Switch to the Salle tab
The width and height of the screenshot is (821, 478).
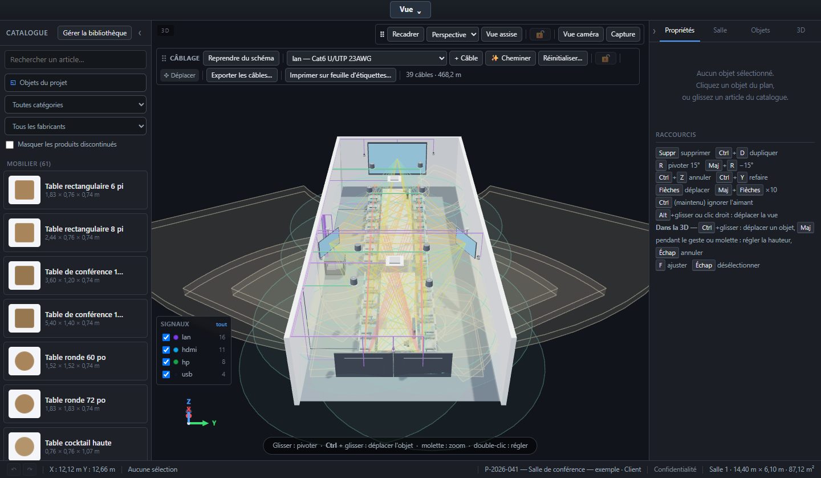(x=720, y=30)
